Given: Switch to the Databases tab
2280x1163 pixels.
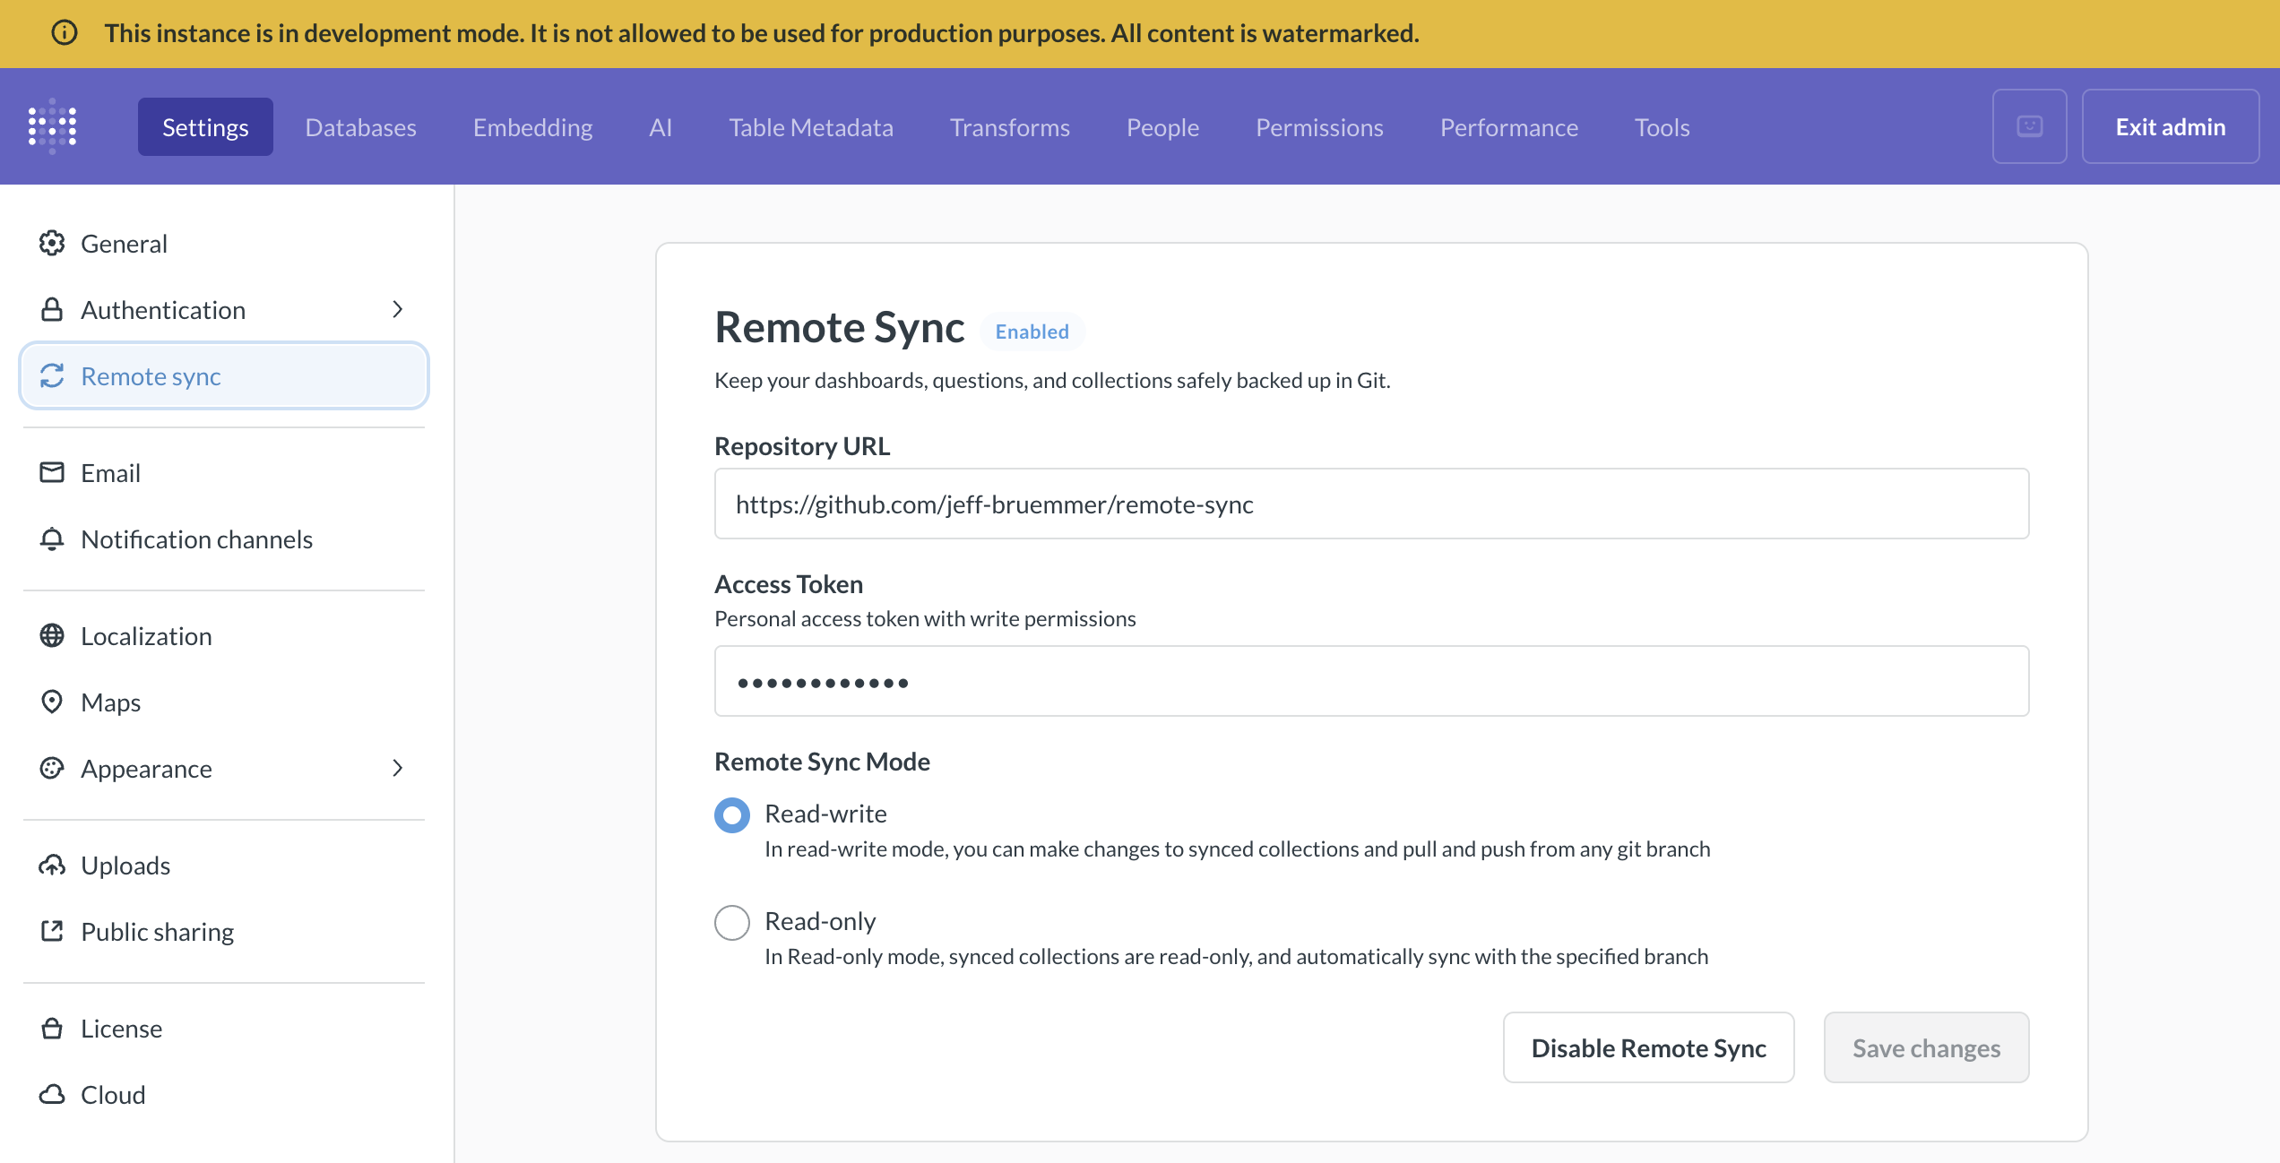Looking at the screenshot, I should pyautogui.click(x=360, y=126).
